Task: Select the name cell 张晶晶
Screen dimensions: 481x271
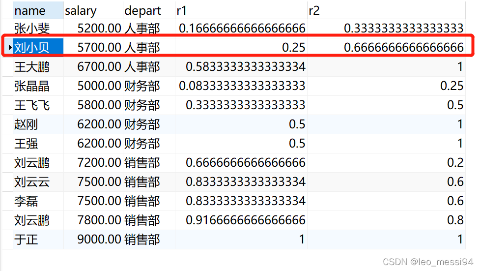Action: click(38, 86)
